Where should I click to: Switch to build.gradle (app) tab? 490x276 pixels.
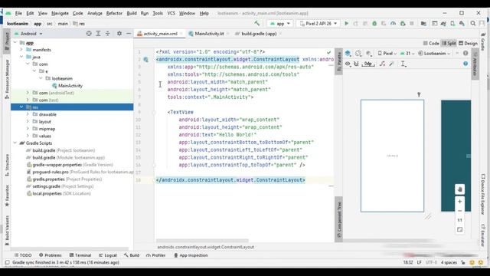point(259,34)
